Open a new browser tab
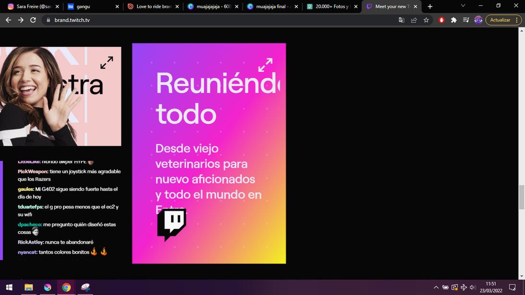Screen dimensions: 525x295 (430, 6)
